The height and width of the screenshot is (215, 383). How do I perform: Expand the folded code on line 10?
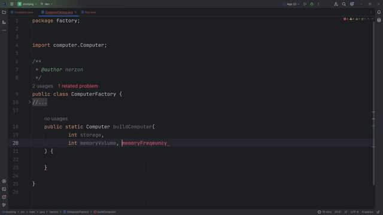pos(29,102)
